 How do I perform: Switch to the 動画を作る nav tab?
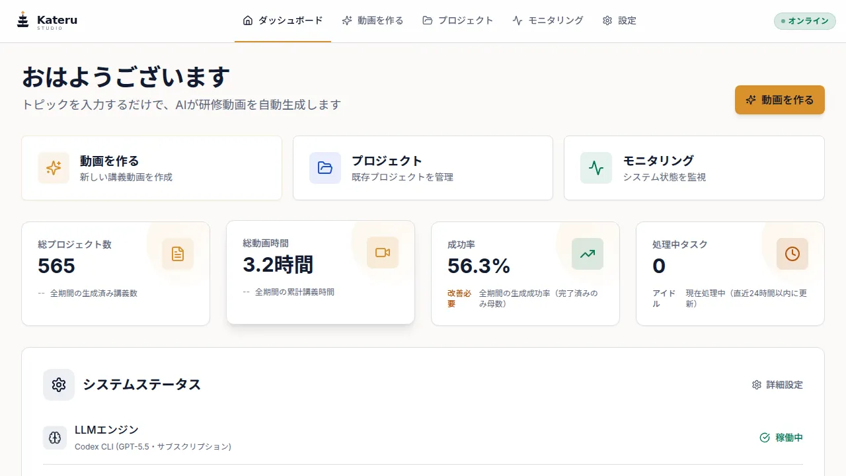tap(373, 20)
